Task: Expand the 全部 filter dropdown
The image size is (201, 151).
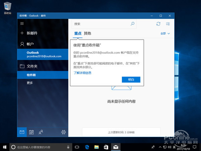Action: point(165,34)
